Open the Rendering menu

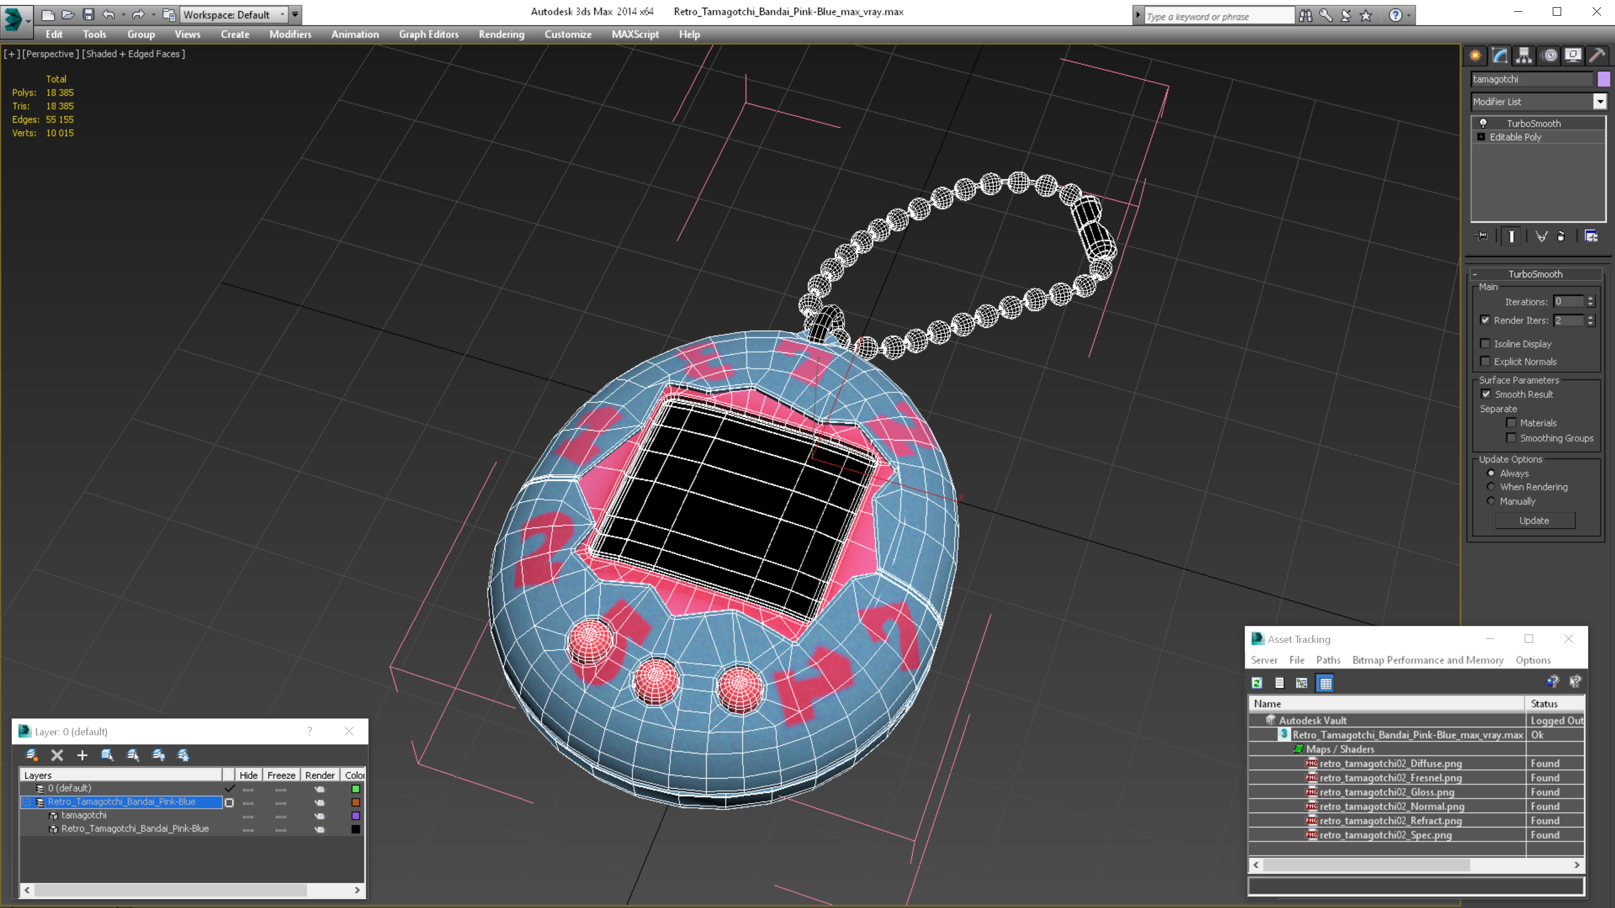(x=501, y=34)
